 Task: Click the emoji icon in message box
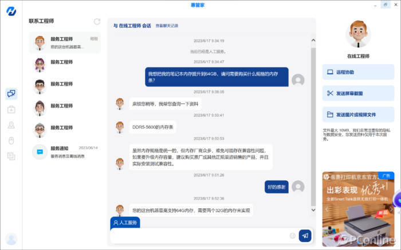[292, 235]
